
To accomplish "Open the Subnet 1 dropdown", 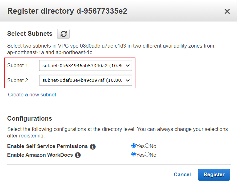I will (x=85, y=66).
